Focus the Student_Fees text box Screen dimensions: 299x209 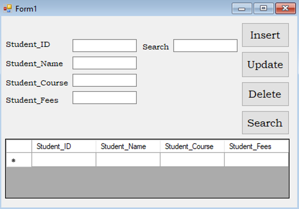click(104, 98)
